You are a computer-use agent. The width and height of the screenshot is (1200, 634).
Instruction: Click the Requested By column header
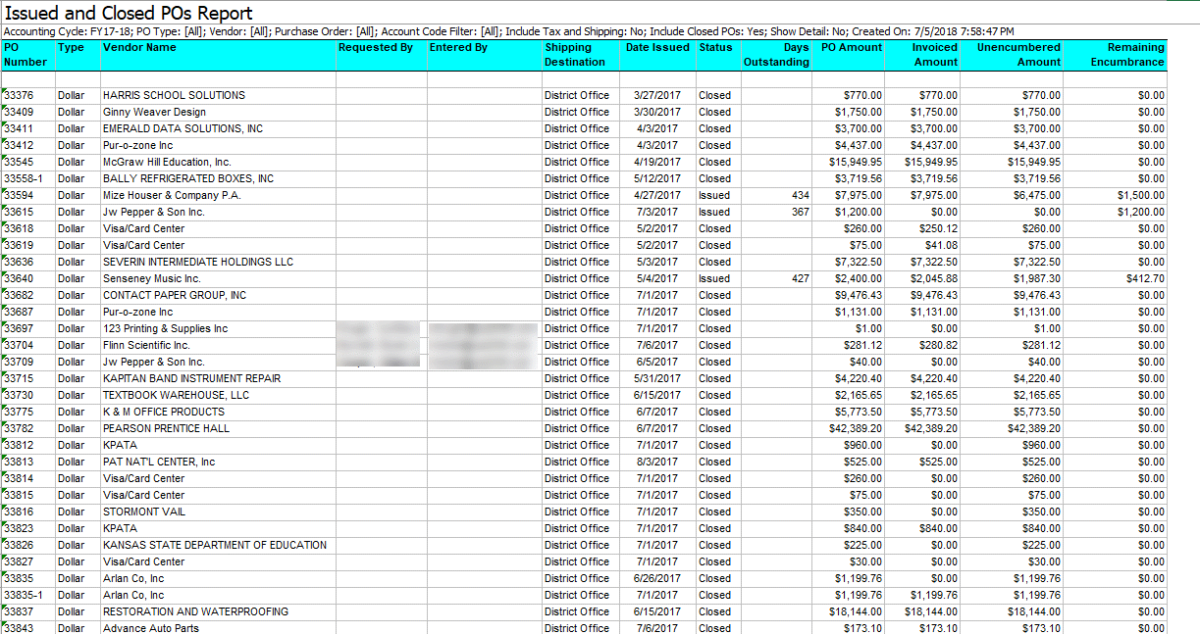(x=381, y=55)
